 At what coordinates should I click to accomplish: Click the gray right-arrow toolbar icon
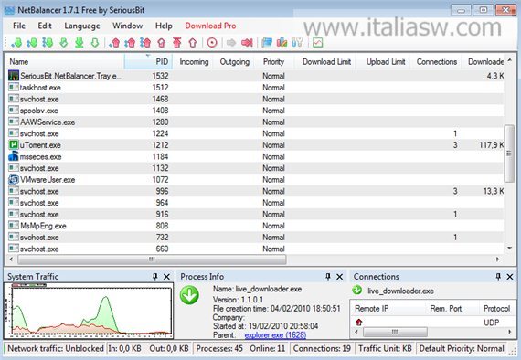(x=231, y=43)
